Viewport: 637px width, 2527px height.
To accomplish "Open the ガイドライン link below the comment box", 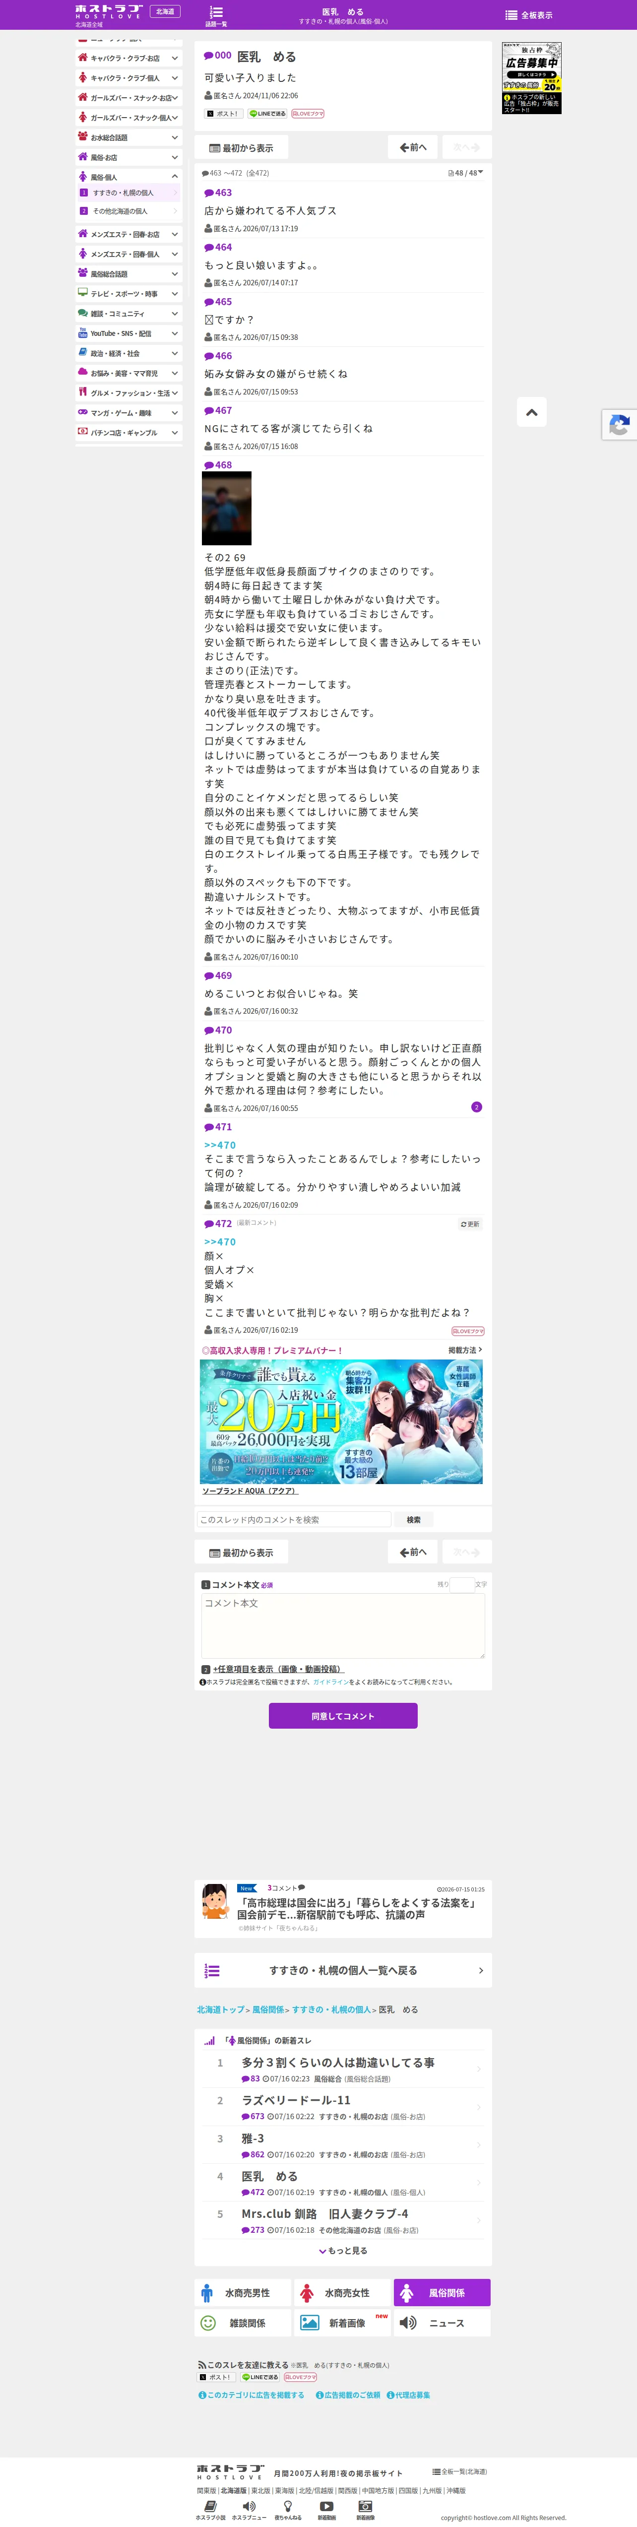I will click(x=331, y=1683).
